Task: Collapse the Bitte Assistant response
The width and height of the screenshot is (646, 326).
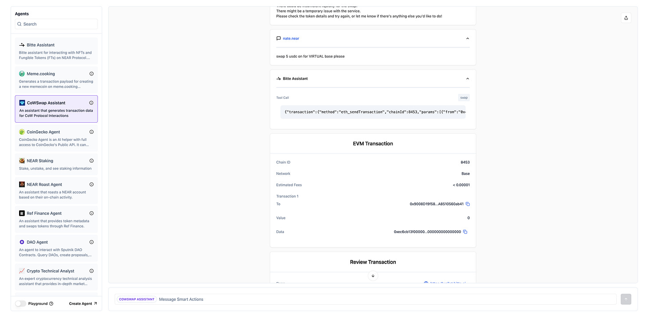Action: 467,78
